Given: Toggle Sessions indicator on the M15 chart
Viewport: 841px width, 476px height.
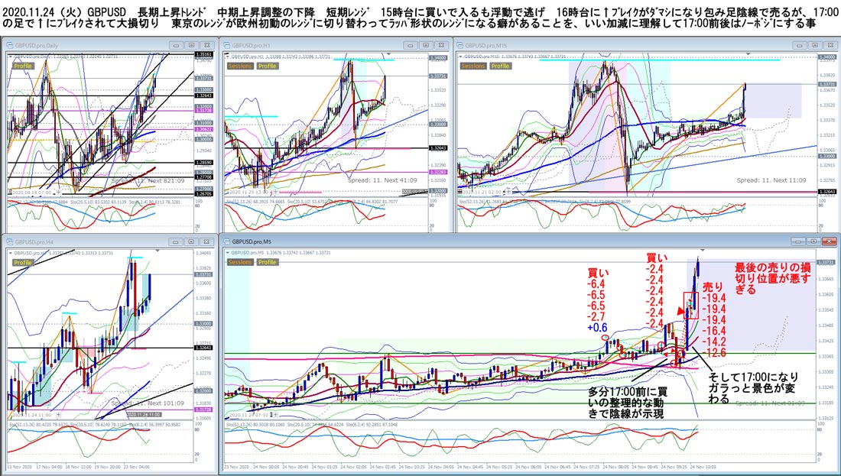Looking at the screenshot, I should click(x=472, y=66).
